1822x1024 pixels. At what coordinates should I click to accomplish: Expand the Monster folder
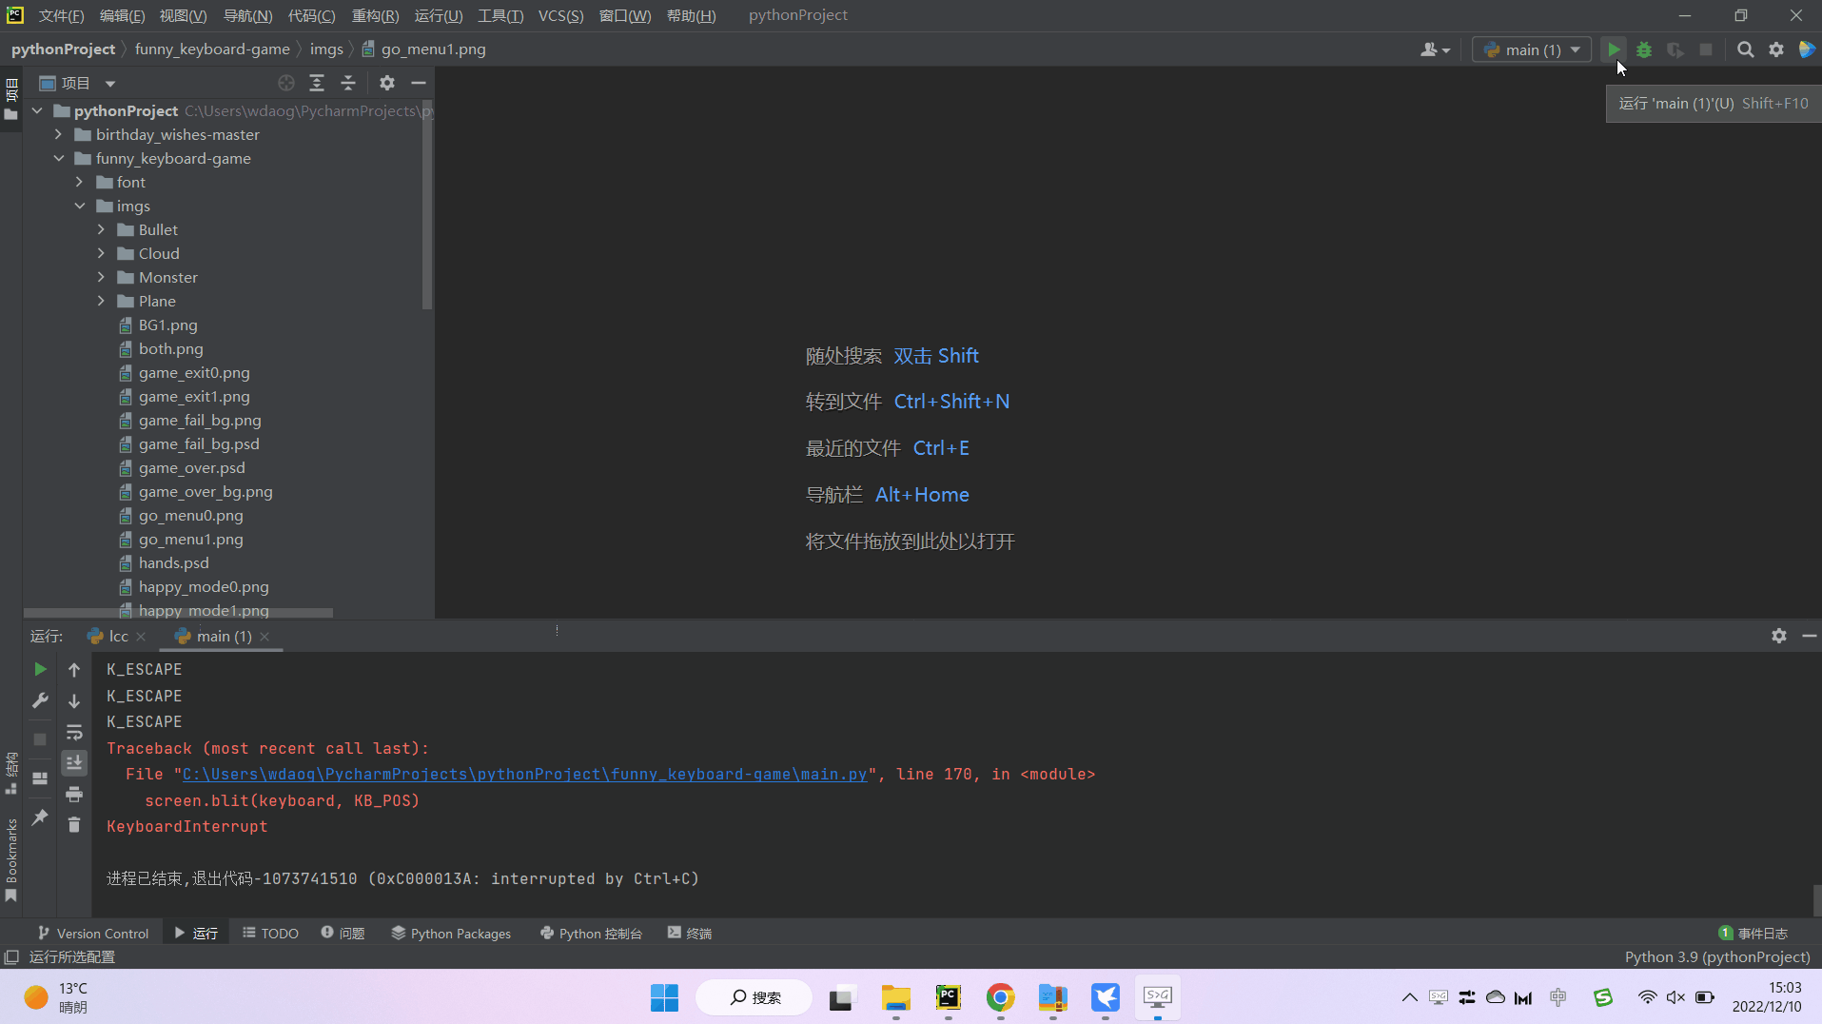click(101, 277)
